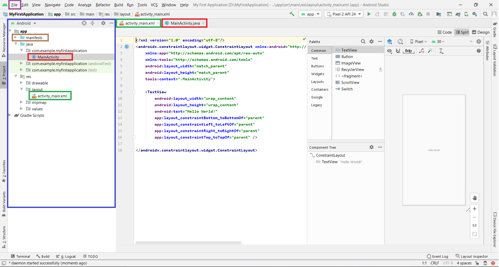Image resolution: width=499 pixels, height=267 pixels.
Task: Toggle the pan hand tool in preview
Action: 475,198
